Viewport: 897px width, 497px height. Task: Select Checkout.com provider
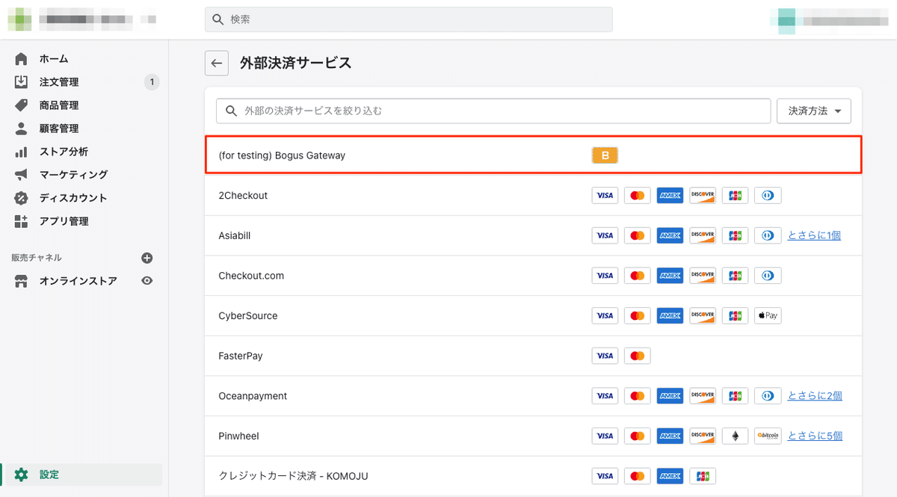(534, 276)
